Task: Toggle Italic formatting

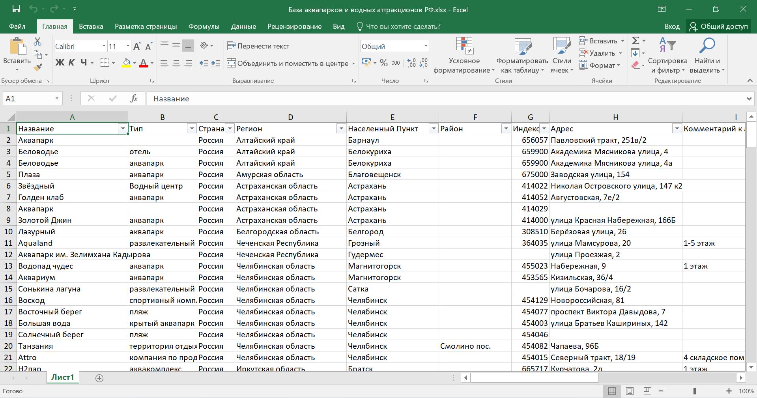Action: coord(71,63)
